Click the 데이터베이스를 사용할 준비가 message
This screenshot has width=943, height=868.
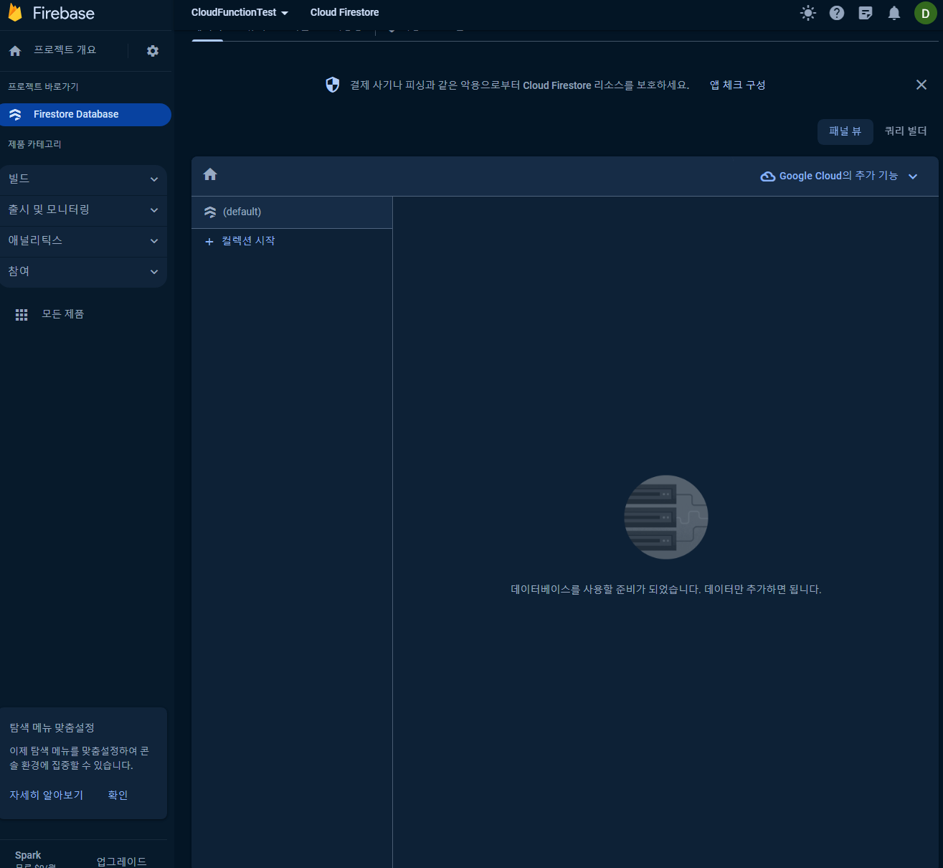(x=666, y=589)
